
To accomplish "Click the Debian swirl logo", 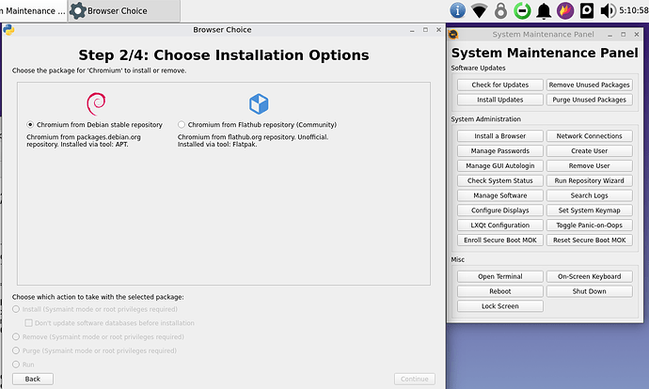I will tap(96, 103).
